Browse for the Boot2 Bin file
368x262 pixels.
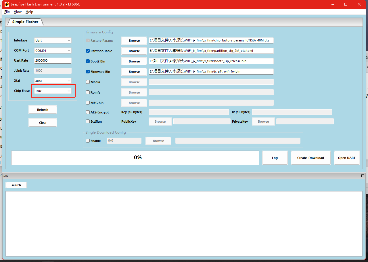pos(134,61)
